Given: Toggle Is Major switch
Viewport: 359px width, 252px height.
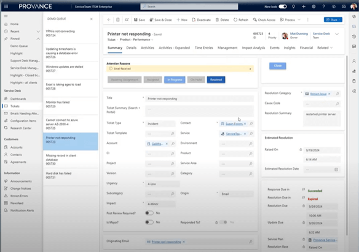Looking at the screenshot, I should [x=149, y=222].
